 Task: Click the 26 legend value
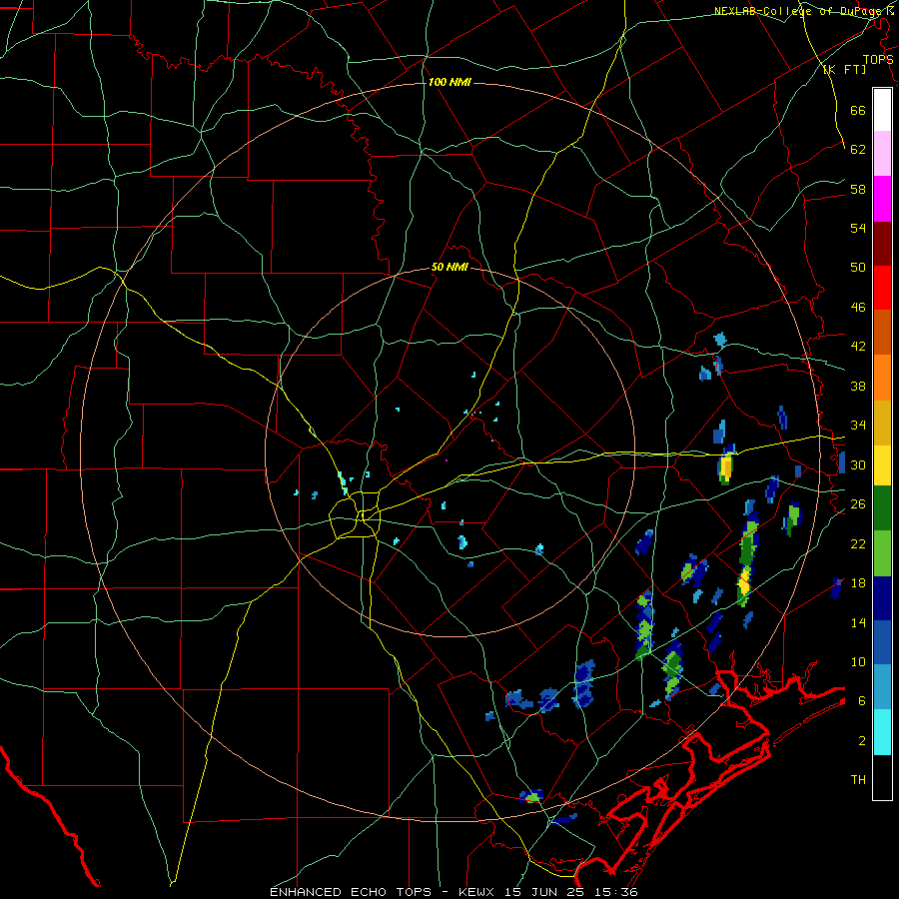pos(858,504)
